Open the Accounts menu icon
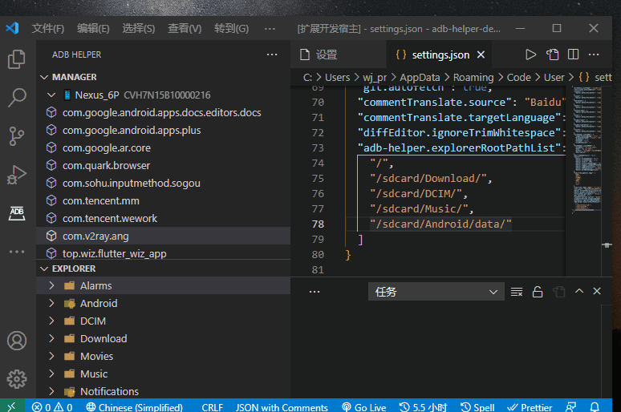The height and width of the screenshot is (412, 621). tap(17, 341)
